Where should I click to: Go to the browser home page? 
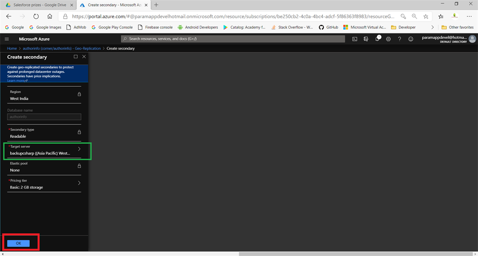coord(49,16)
